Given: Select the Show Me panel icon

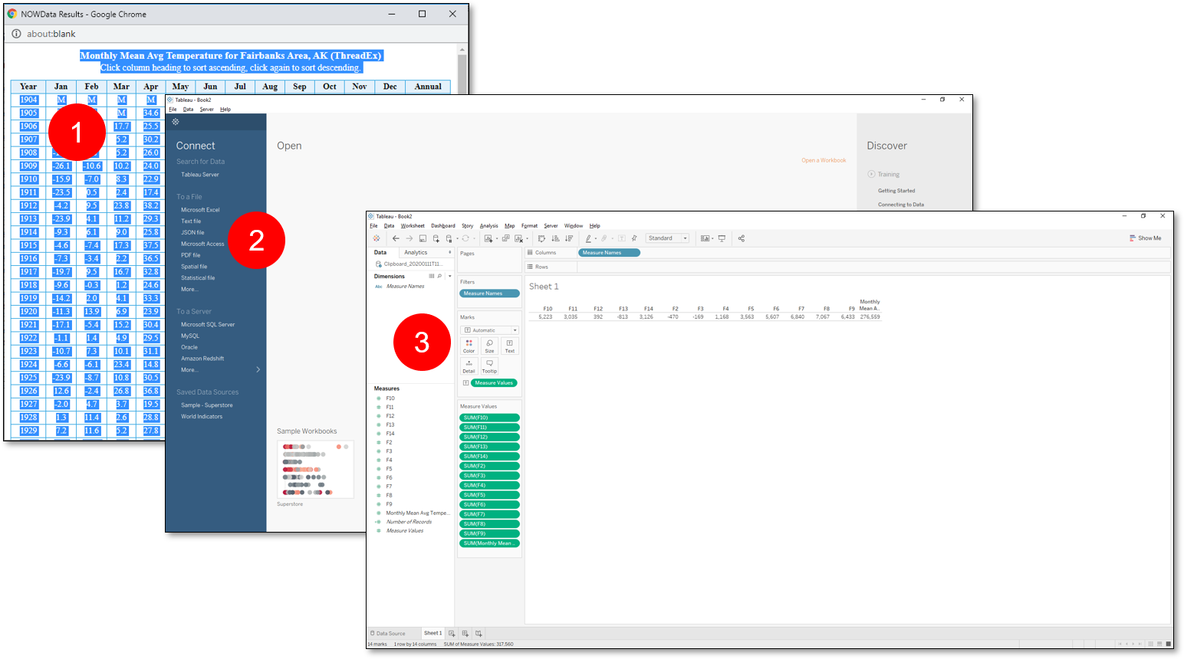Looking at the screenshot, I should 1144,238.
